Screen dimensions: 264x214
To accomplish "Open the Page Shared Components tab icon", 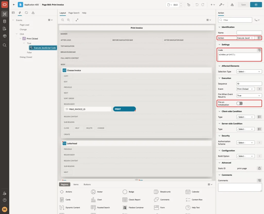I will tap(33, 13).
